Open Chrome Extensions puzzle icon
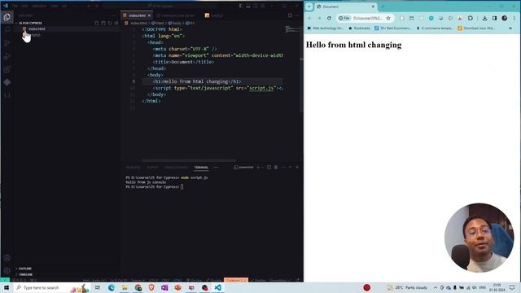This screenshot has width=521, height=293. click(x=471, y=18)
